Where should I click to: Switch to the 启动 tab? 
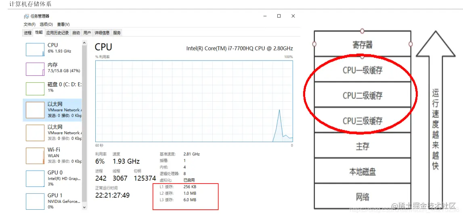click(76, 33)
